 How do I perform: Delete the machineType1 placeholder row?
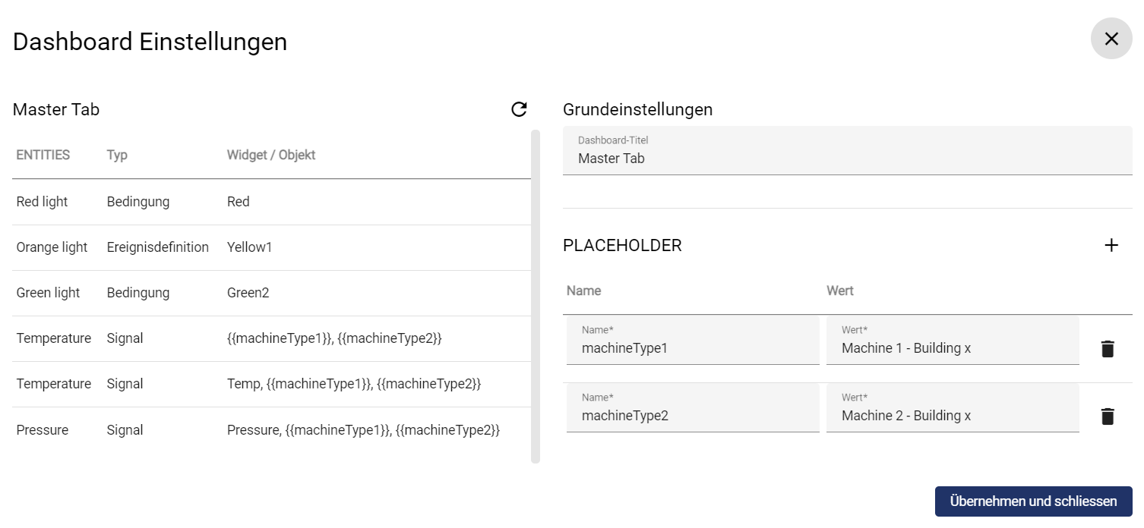click(x=1108, y=349)
